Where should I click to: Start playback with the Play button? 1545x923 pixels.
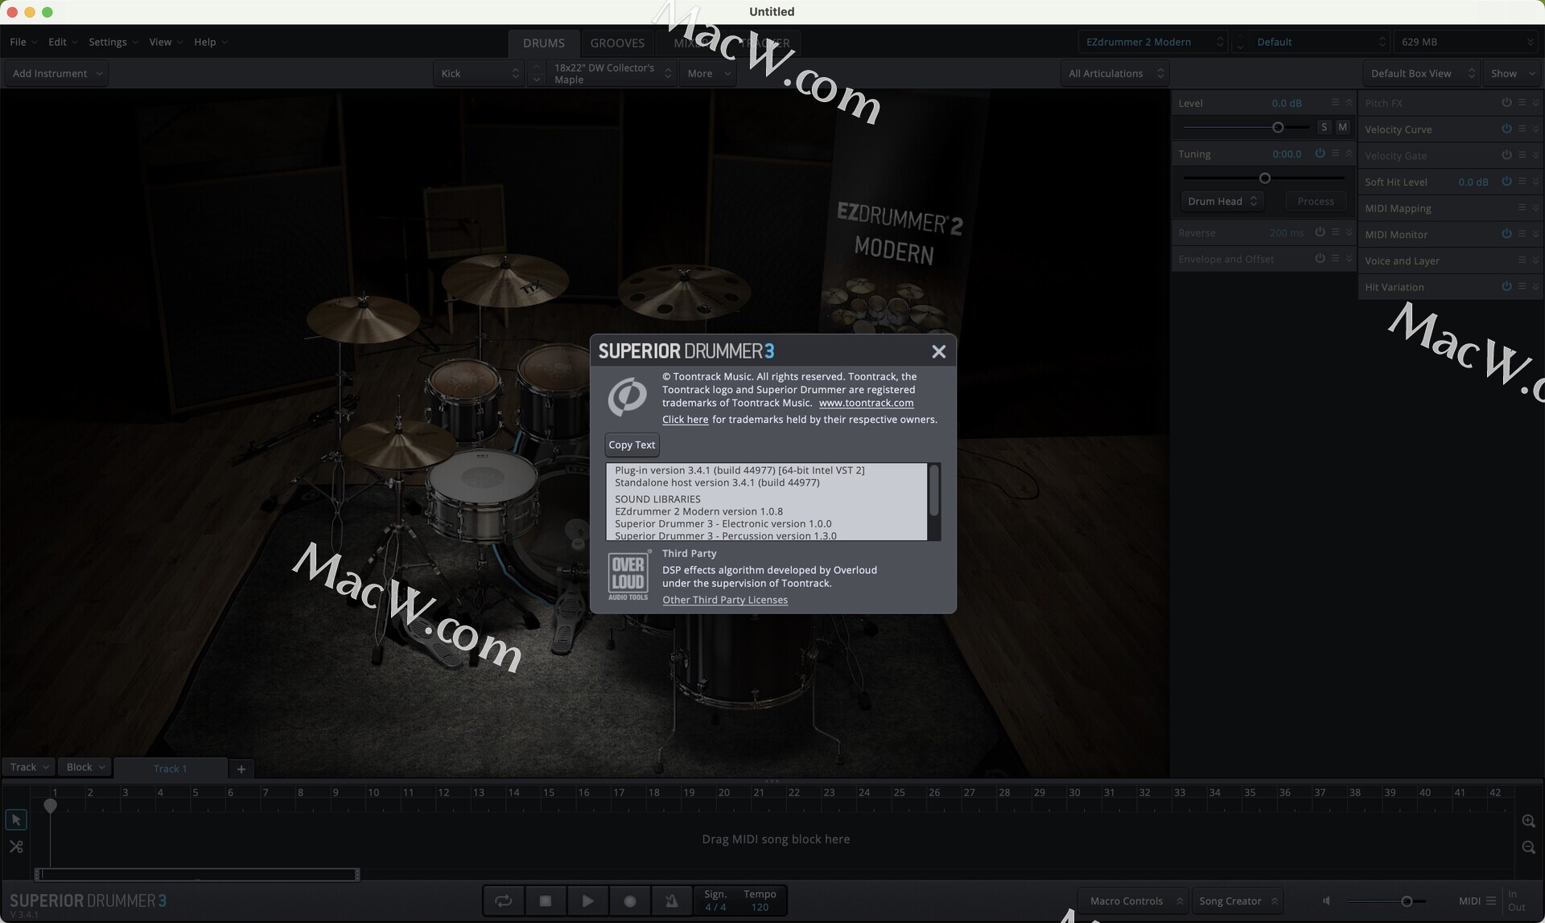click(x=588, y=900)
